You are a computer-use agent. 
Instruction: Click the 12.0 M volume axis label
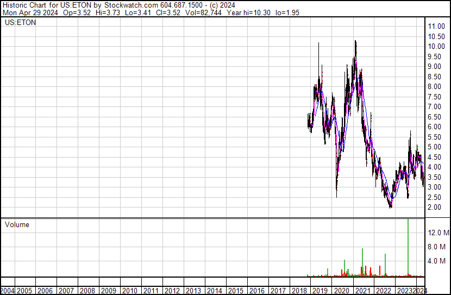click(437, 233)
